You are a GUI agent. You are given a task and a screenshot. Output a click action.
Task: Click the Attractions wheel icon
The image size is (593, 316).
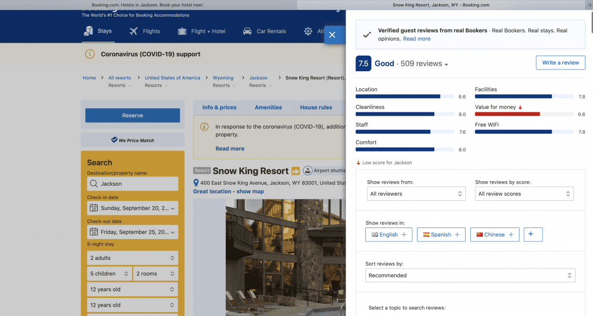coord(308,31)
